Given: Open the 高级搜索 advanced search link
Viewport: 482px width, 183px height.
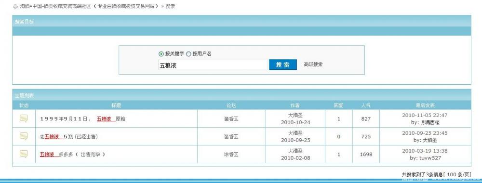Looking at the screenshot, I should (x=313, y=65).
